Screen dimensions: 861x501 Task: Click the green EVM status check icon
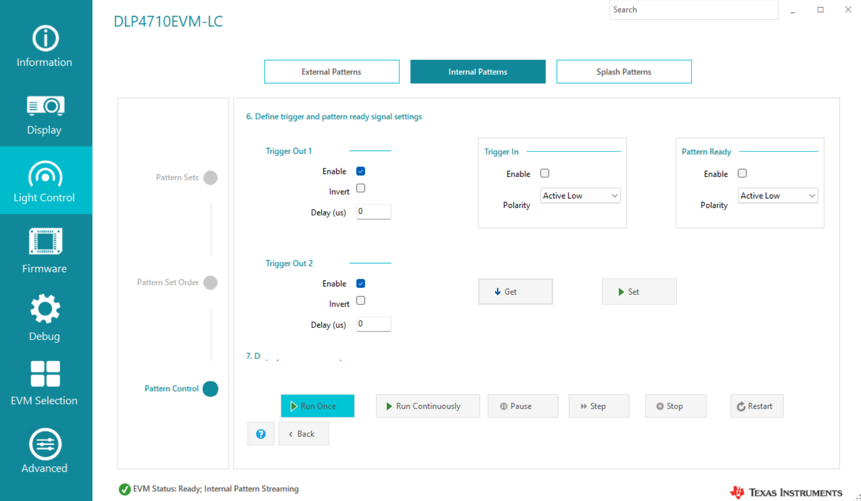click(124, 489)
